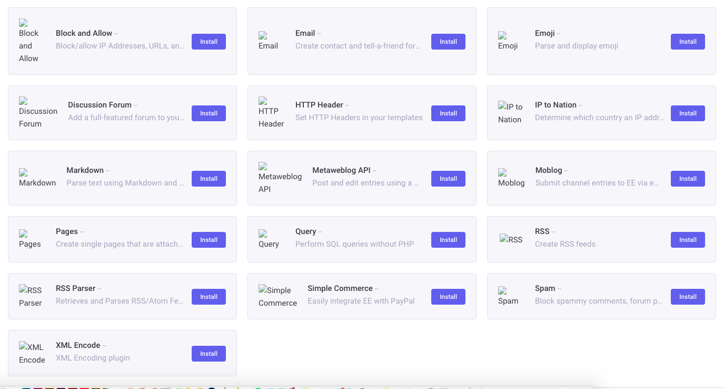The height and width of the screenshot is (389, 724).
Task: Install the Pages add-on
Action: [209, 239]
